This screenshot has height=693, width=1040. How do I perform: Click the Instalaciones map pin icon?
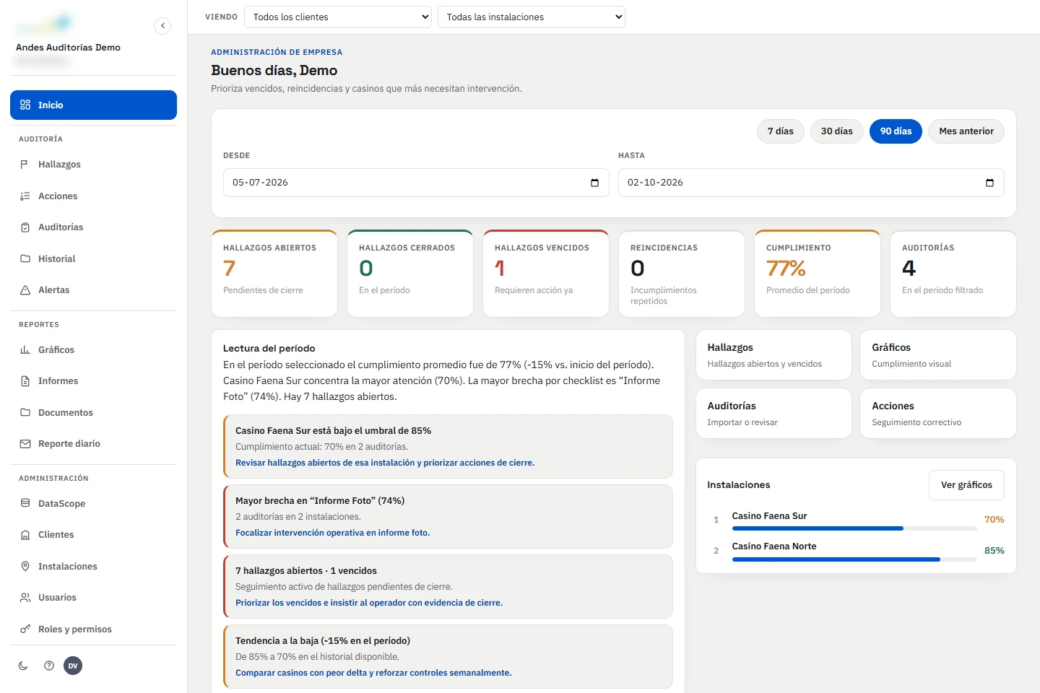[x=25, y=567]
